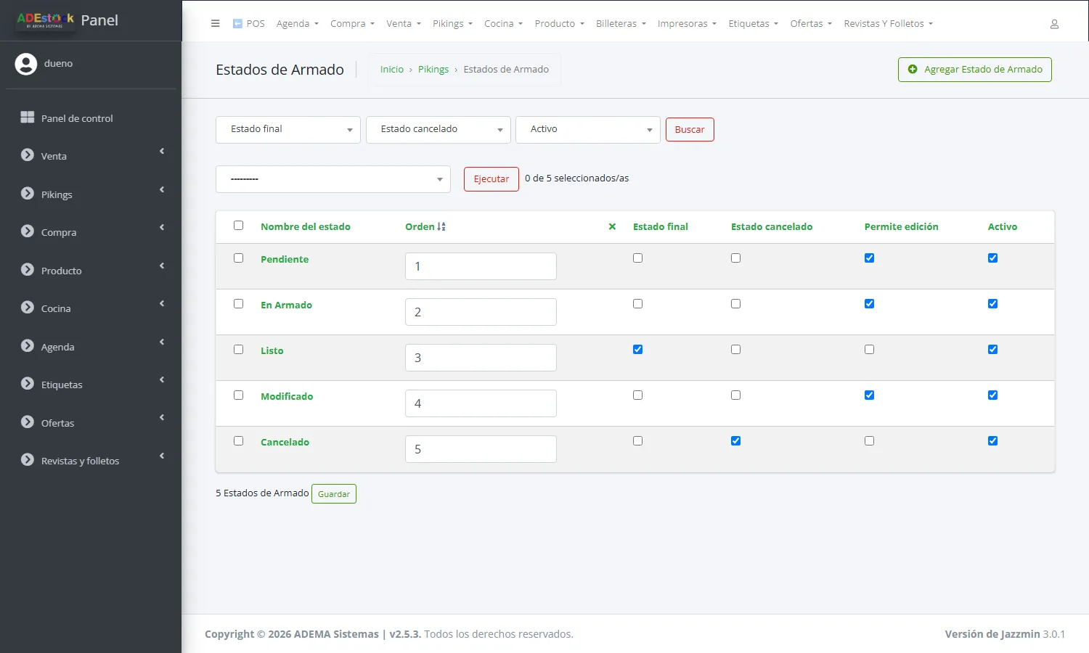This screenshot has height=653, width=1089.
Task: Click the Panel de control dashboard icon
Action: 28,118
